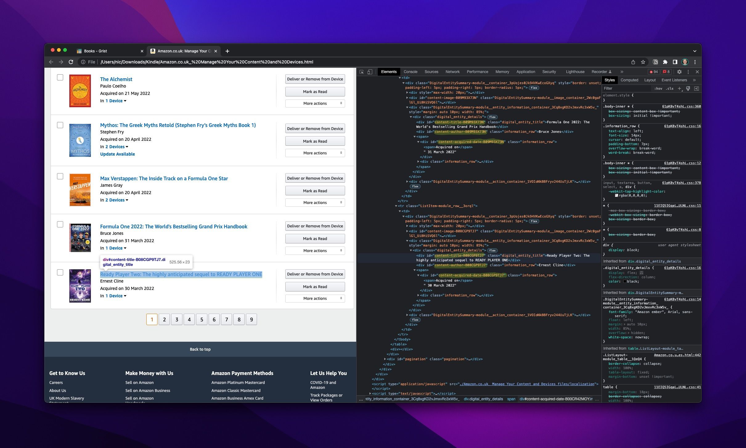Click the red errors count badge showing 94
Viewport: 746px width, 448px height.
[654, 72]
